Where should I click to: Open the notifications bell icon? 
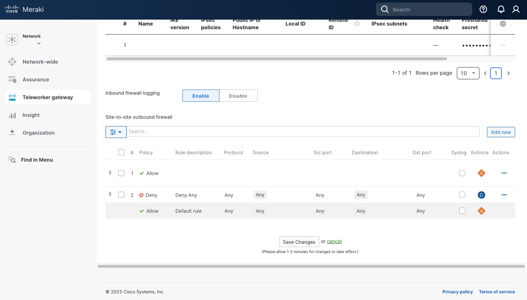501,10
